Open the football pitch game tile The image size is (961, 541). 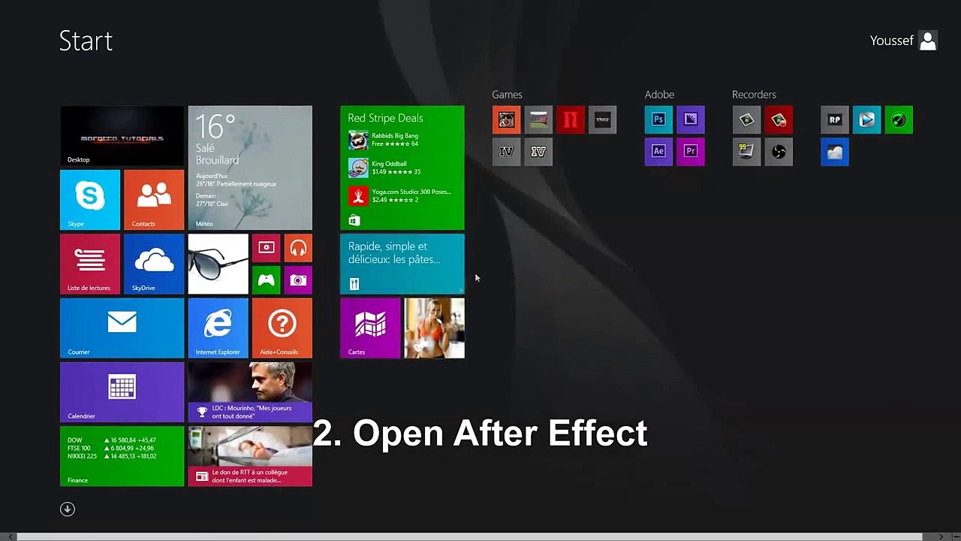(x=538, y=119)
